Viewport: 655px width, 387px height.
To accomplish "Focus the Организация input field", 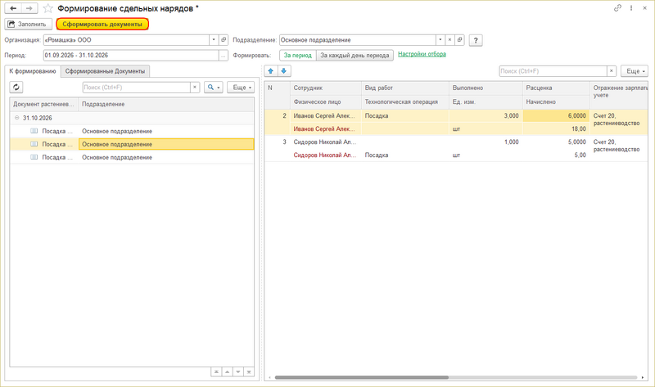I will click(x=126, y=40).
